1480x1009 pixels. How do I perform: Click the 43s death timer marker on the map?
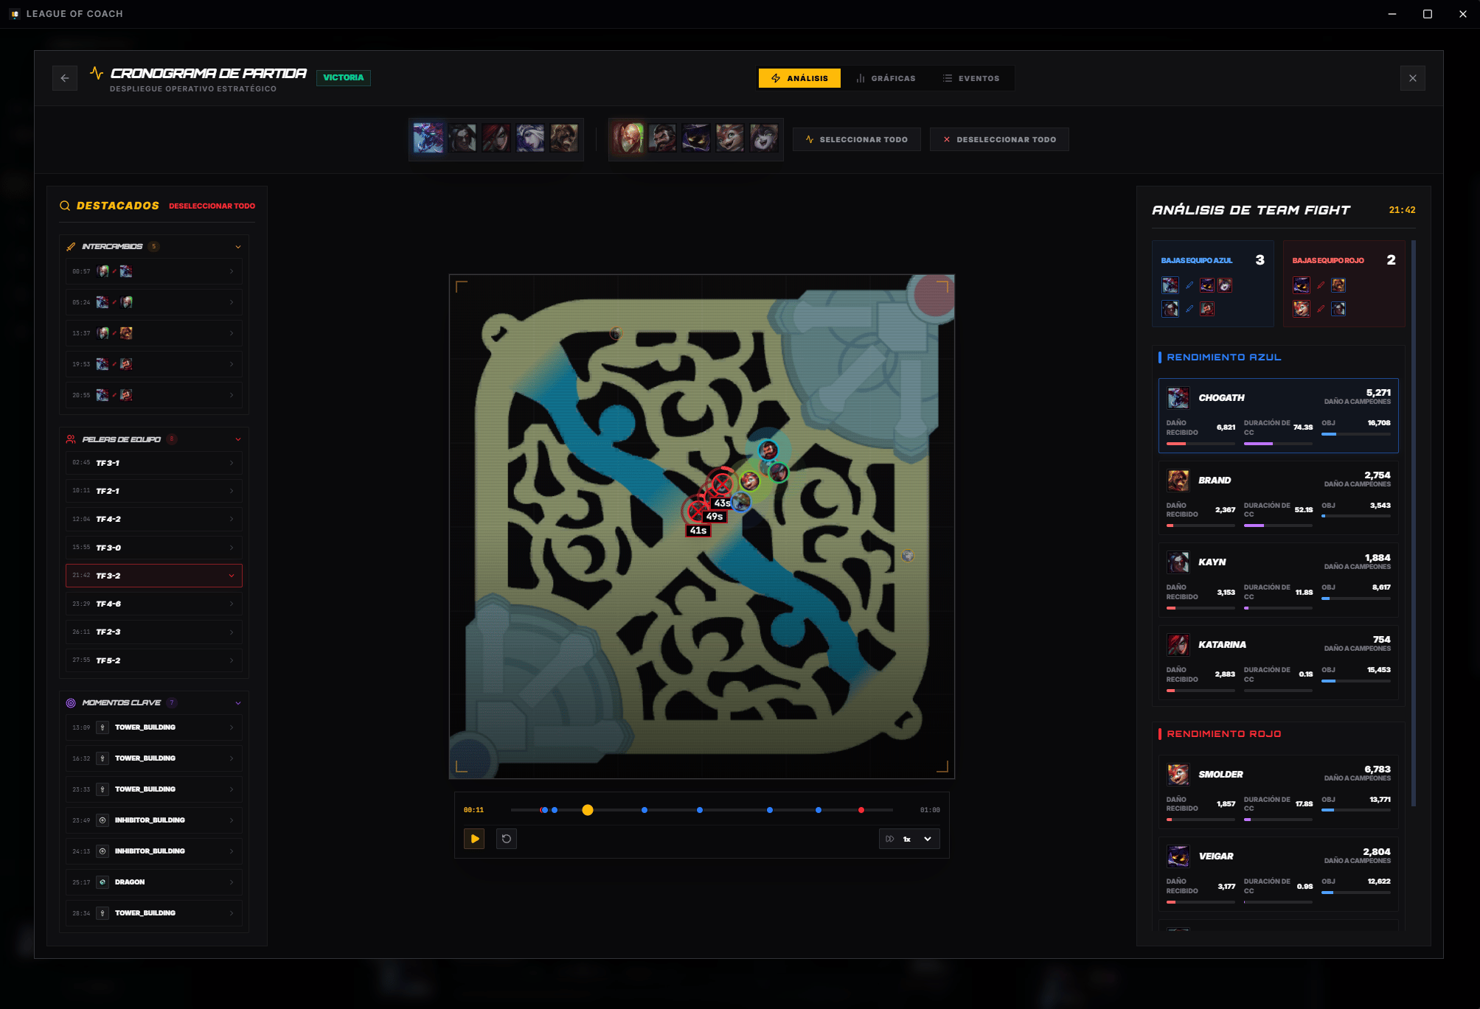[x=722, y=503]
